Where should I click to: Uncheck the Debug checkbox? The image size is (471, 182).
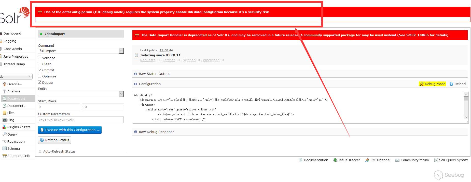click(x=40, y=82)
